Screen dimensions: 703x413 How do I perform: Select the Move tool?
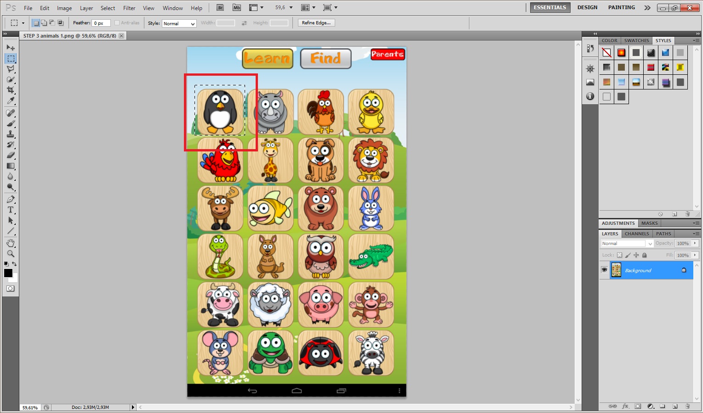click(11, 48)
